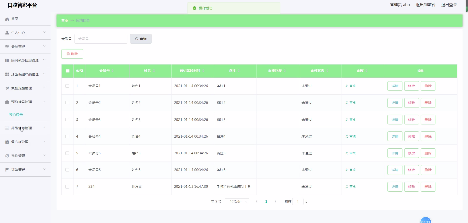Toggle the select-all checkbox in the table header

(x=67, y=71)
